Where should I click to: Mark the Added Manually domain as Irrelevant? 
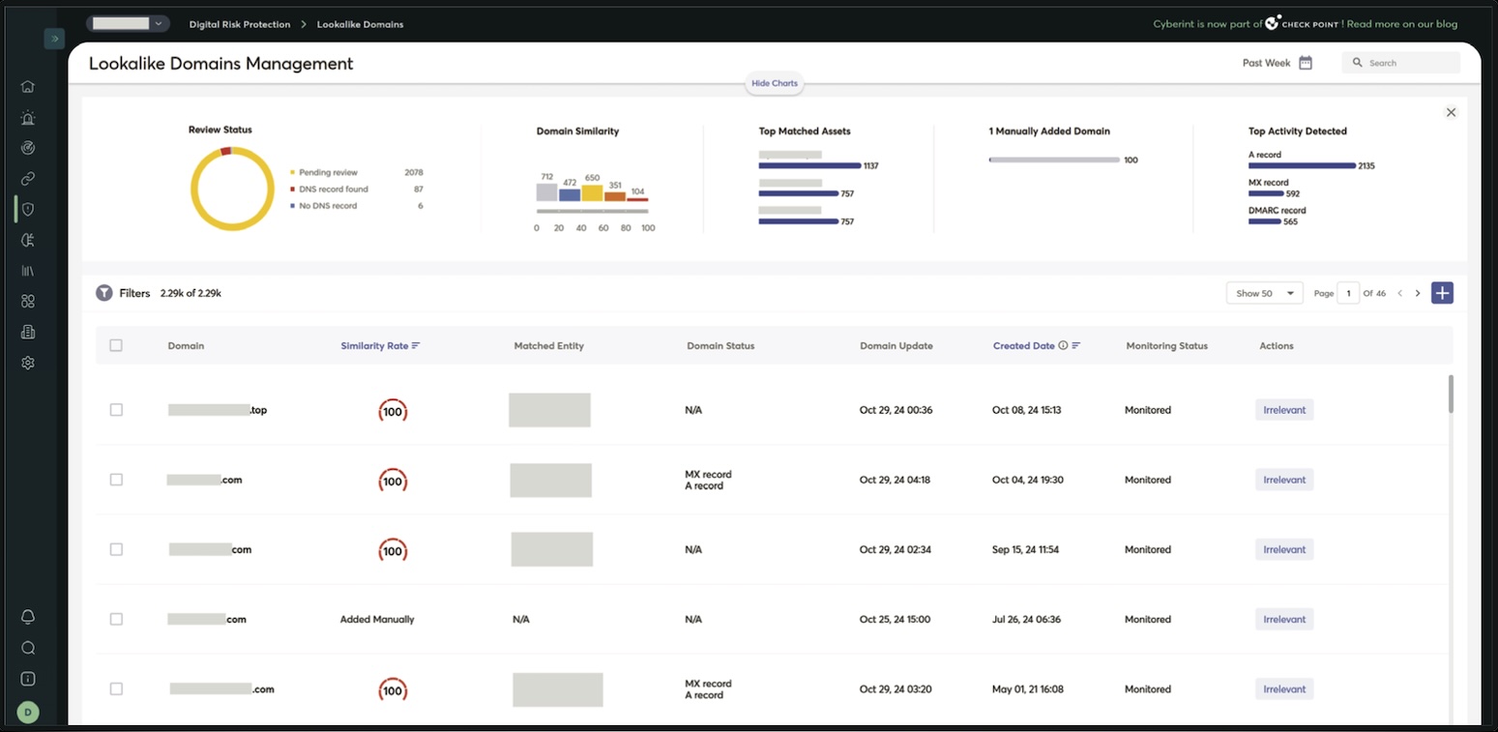[1284, 619]
